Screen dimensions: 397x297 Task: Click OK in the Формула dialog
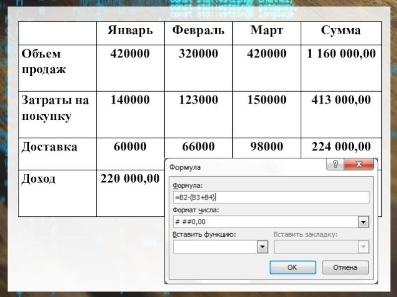pyautogui.click(x=293, y=267)
